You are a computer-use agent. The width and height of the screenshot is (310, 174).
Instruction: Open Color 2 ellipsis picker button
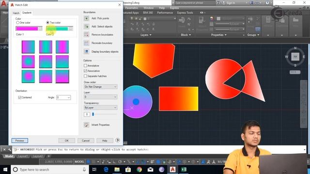pyautogui.click(x=71, y=29)
